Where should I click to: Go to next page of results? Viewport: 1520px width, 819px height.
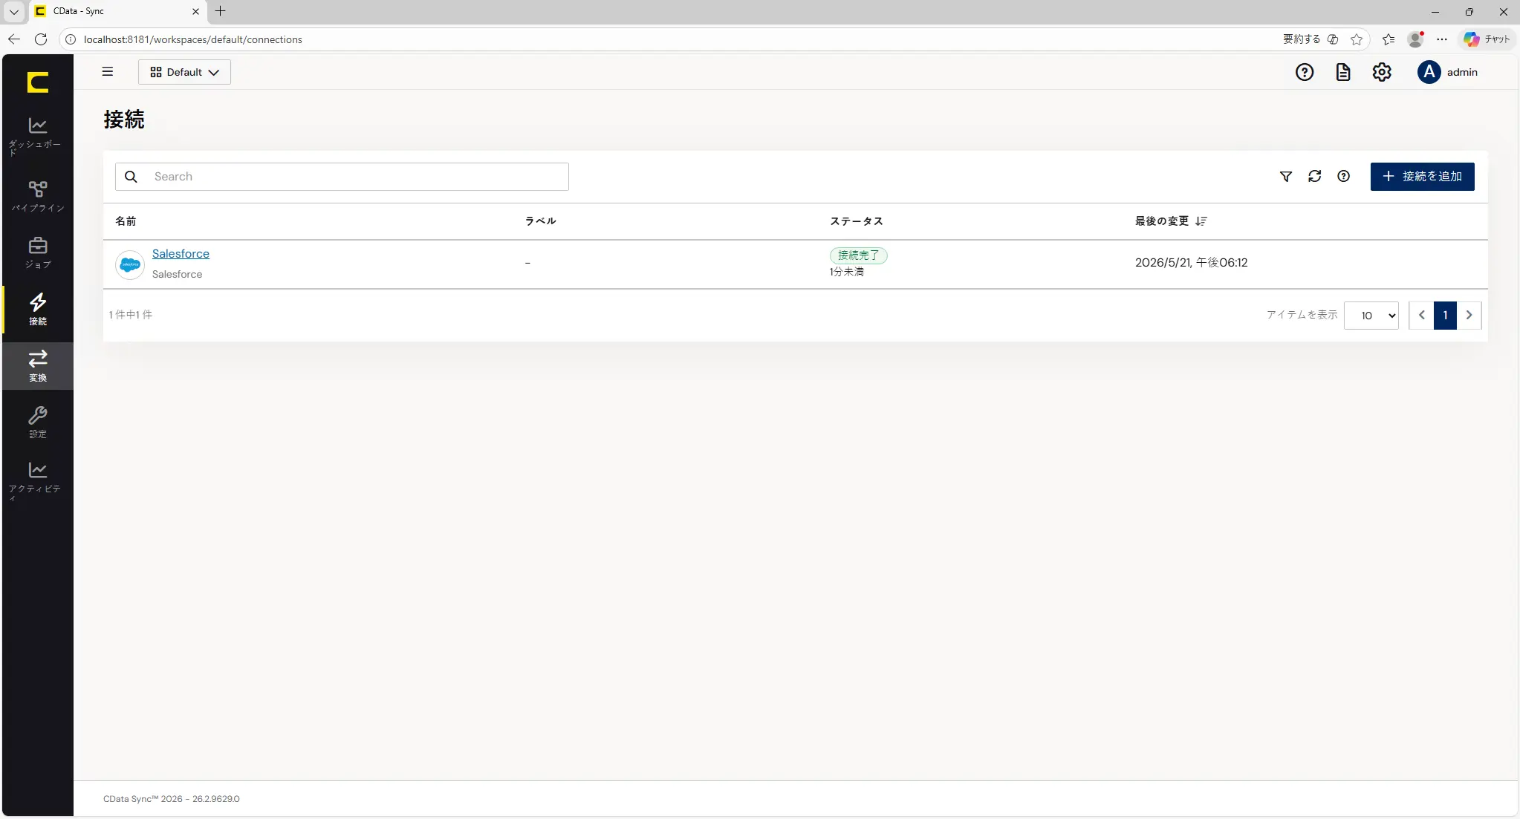coord(1469,316)
